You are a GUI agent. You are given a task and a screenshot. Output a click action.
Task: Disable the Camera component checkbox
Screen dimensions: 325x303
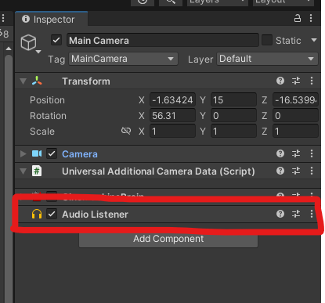tap(52, 153)
